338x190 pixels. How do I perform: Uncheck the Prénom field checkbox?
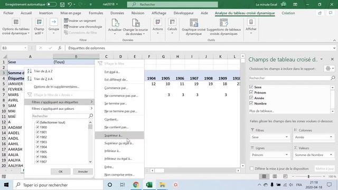251,92
